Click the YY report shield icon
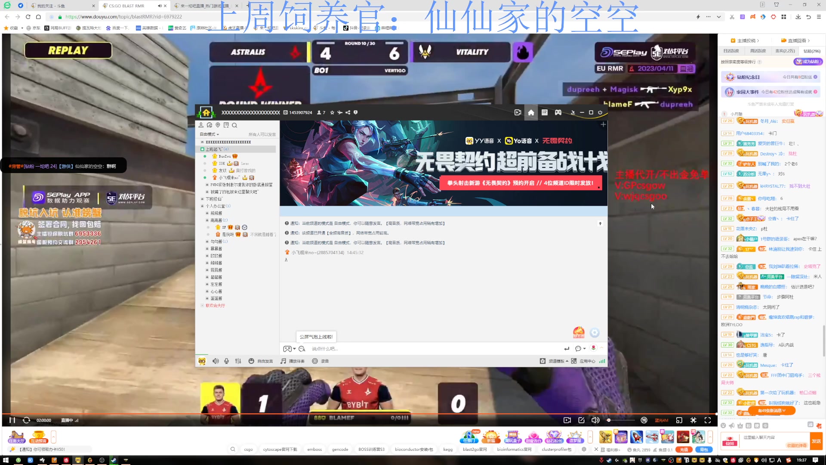 (355, 112)
